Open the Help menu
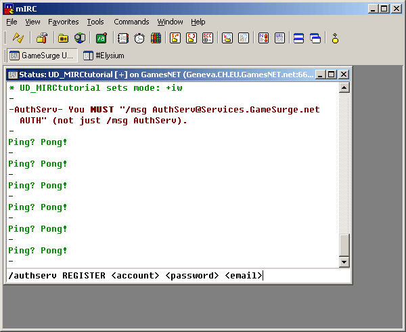This screenshot has height=332, width=406. [198, 22]
